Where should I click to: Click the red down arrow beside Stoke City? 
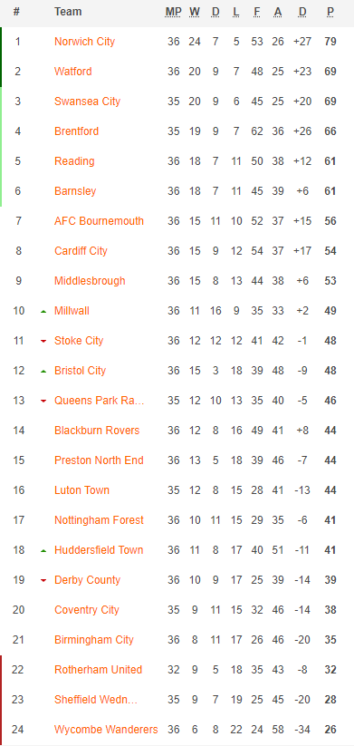tap(43, 341)
